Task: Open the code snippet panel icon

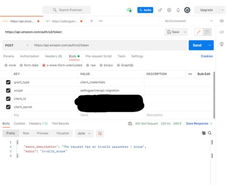Action: (222, 32)
